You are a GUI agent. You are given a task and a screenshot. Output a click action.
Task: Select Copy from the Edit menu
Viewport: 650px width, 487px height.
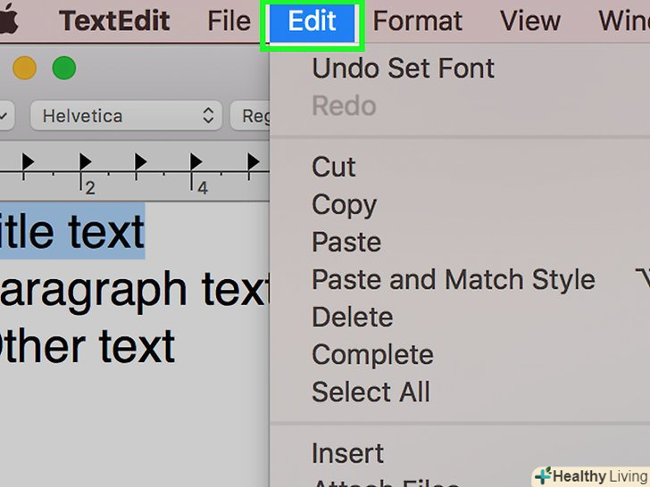coord(344,204)
